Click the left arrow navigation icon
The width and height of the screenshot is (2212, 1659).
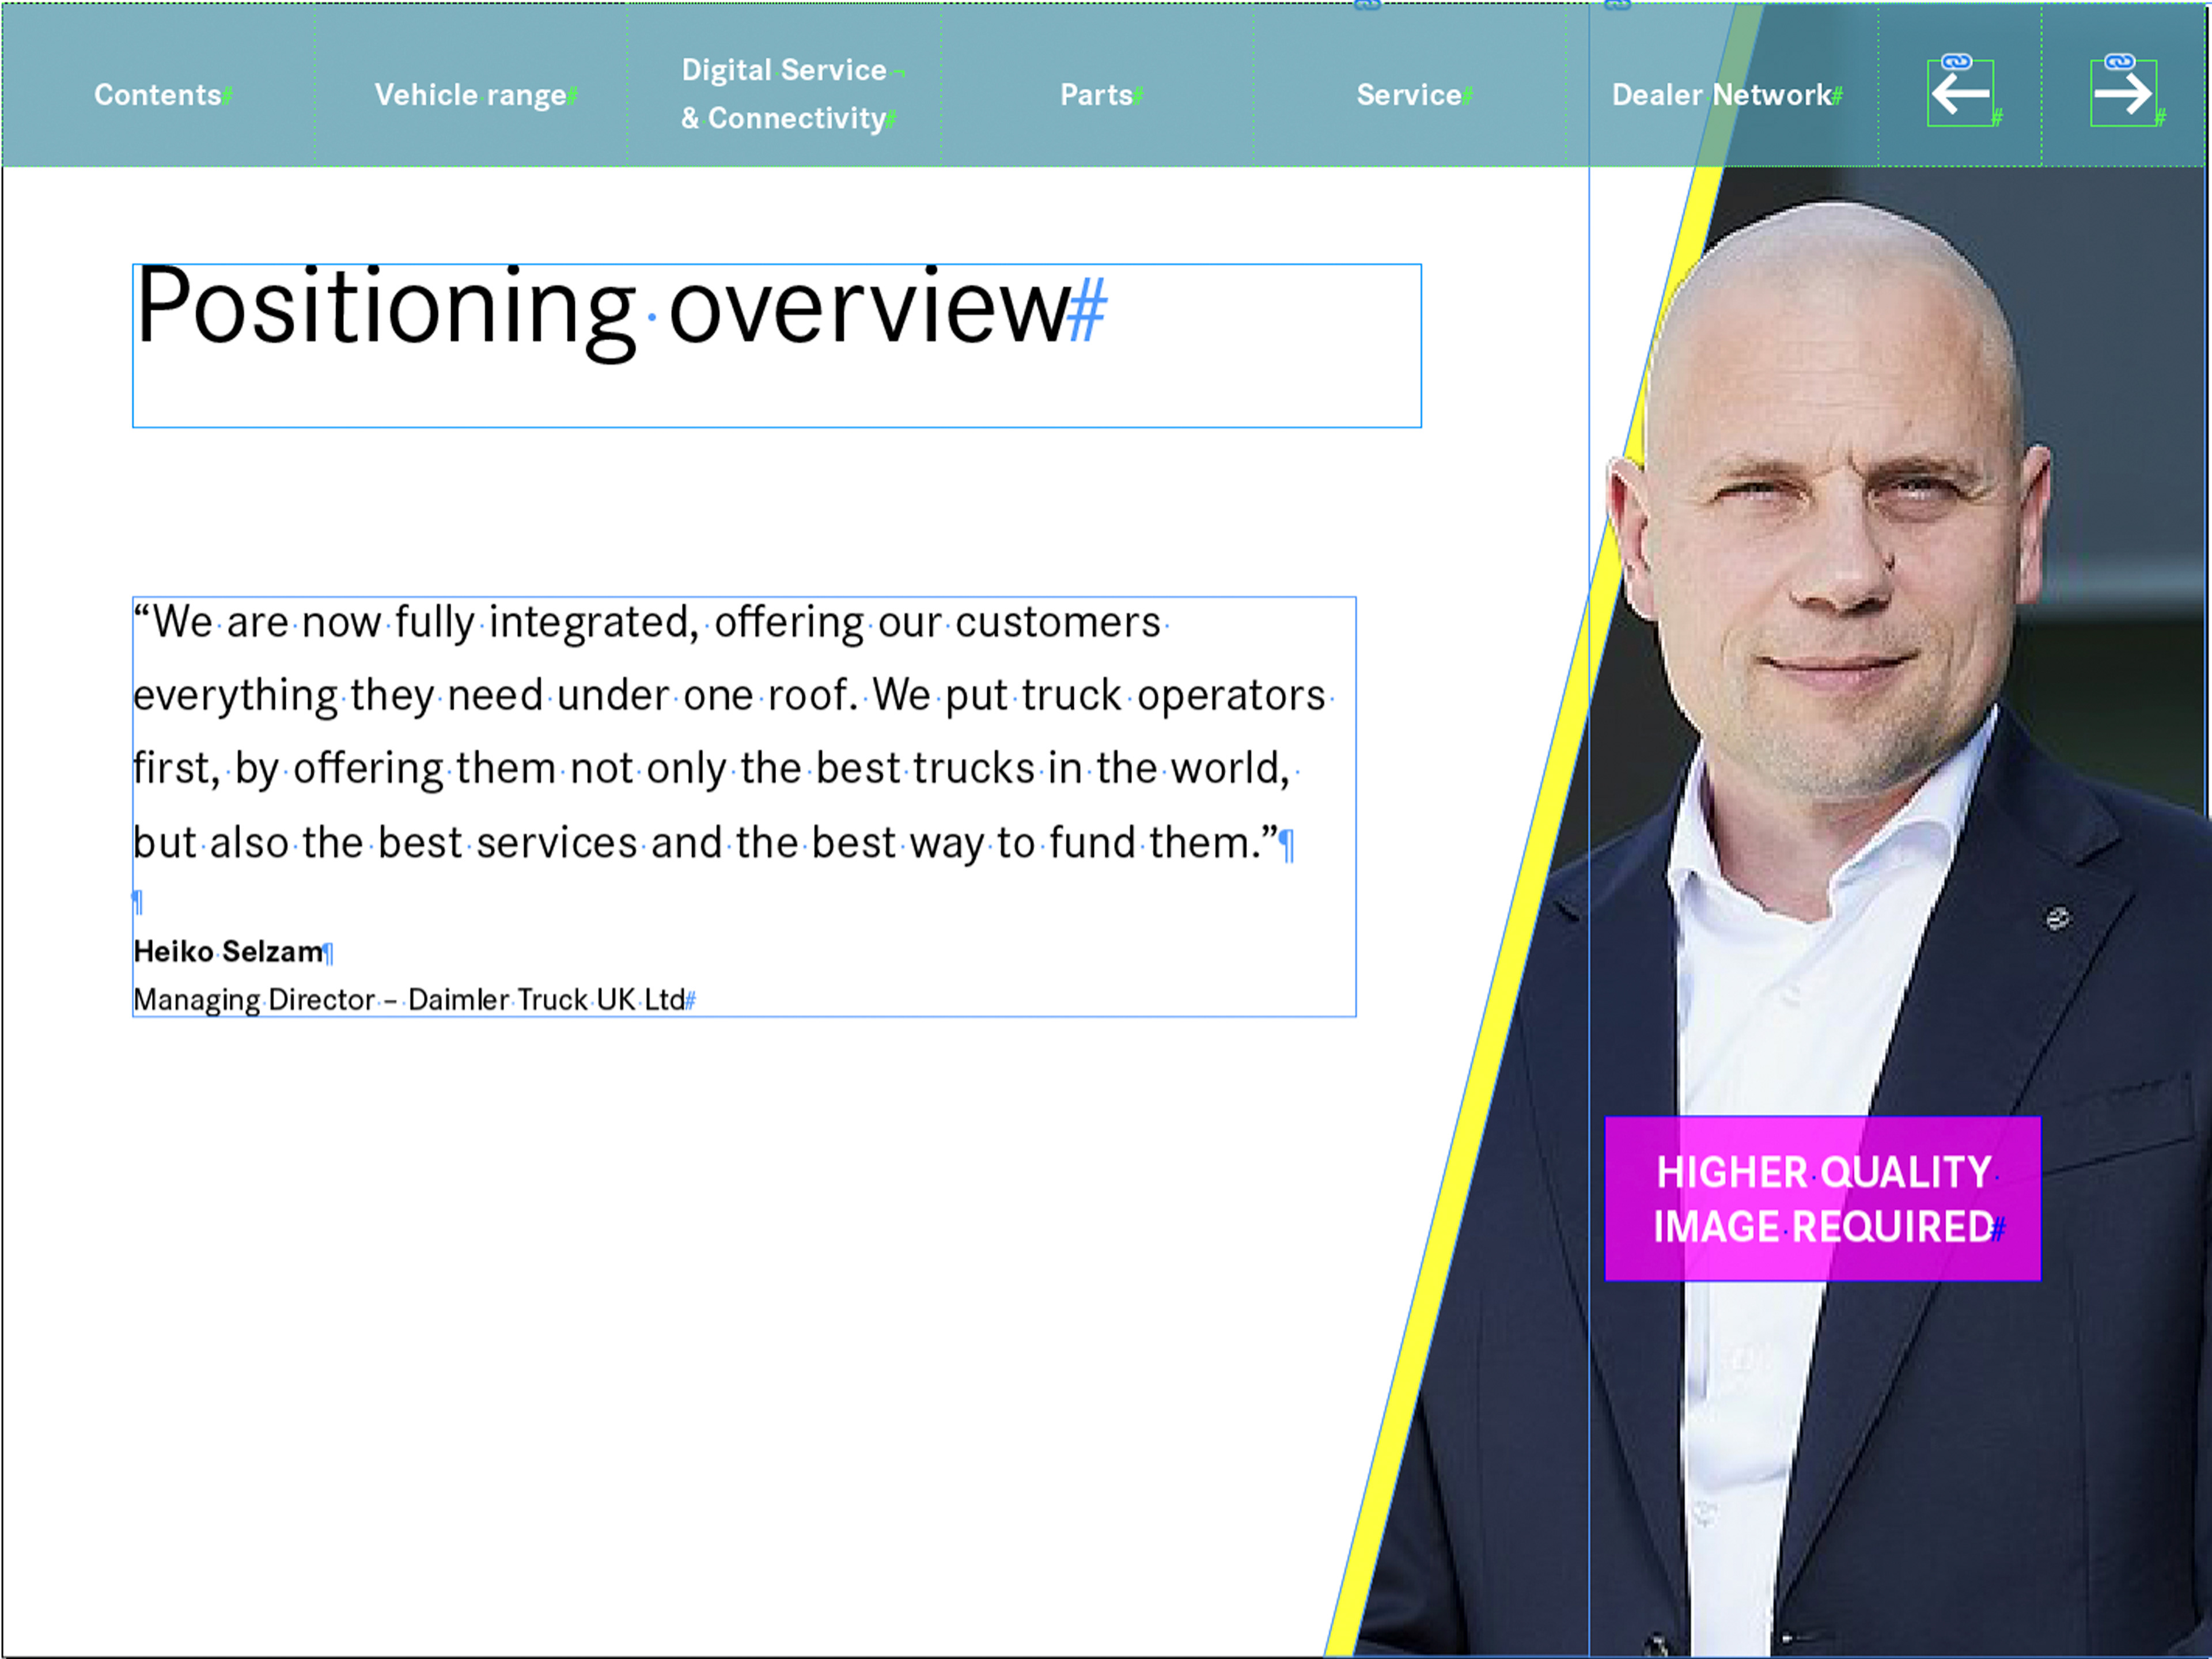pyautogui.click(x=1960, y=95)
